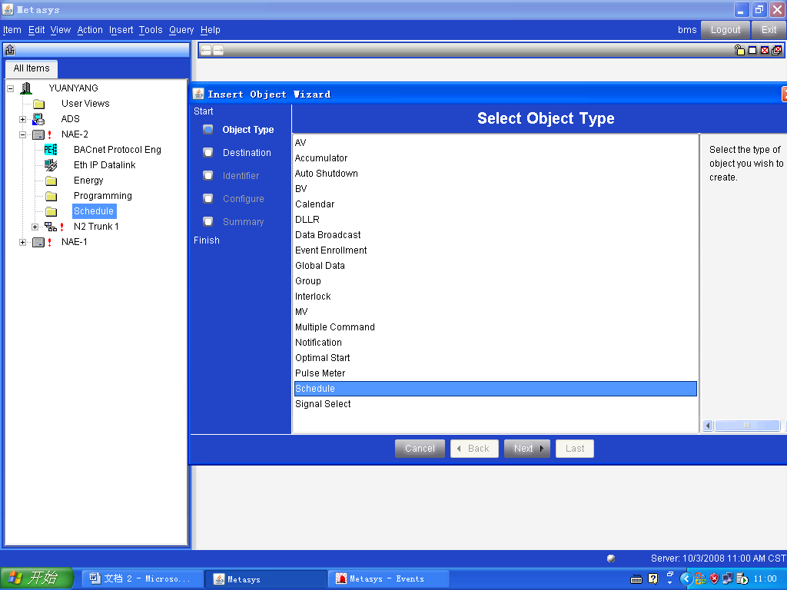Click the panel lock icon

tap(739, 50)
